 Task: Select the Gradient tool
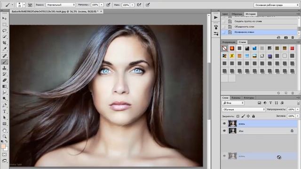4,86
